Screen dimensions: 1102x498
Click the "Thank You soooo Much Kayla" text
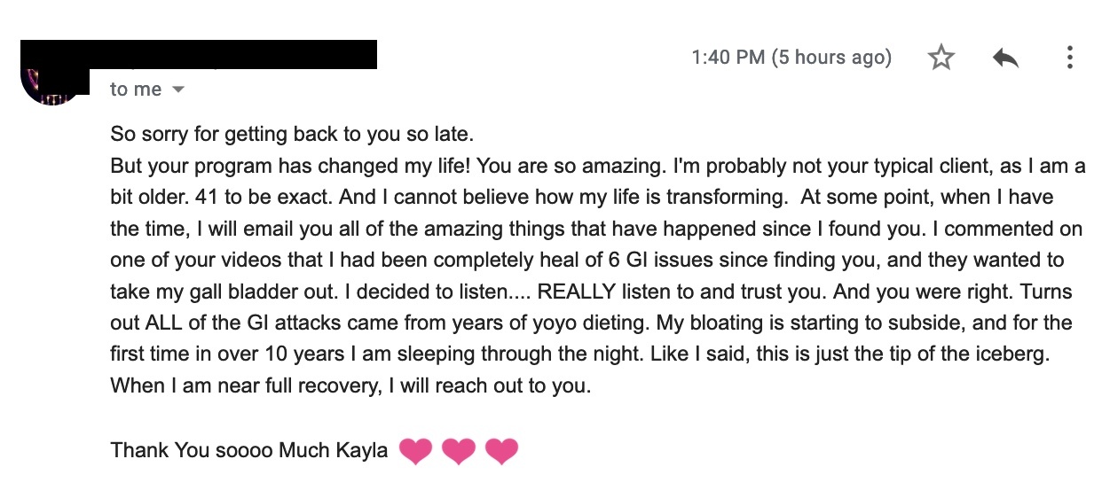point(249,450)
